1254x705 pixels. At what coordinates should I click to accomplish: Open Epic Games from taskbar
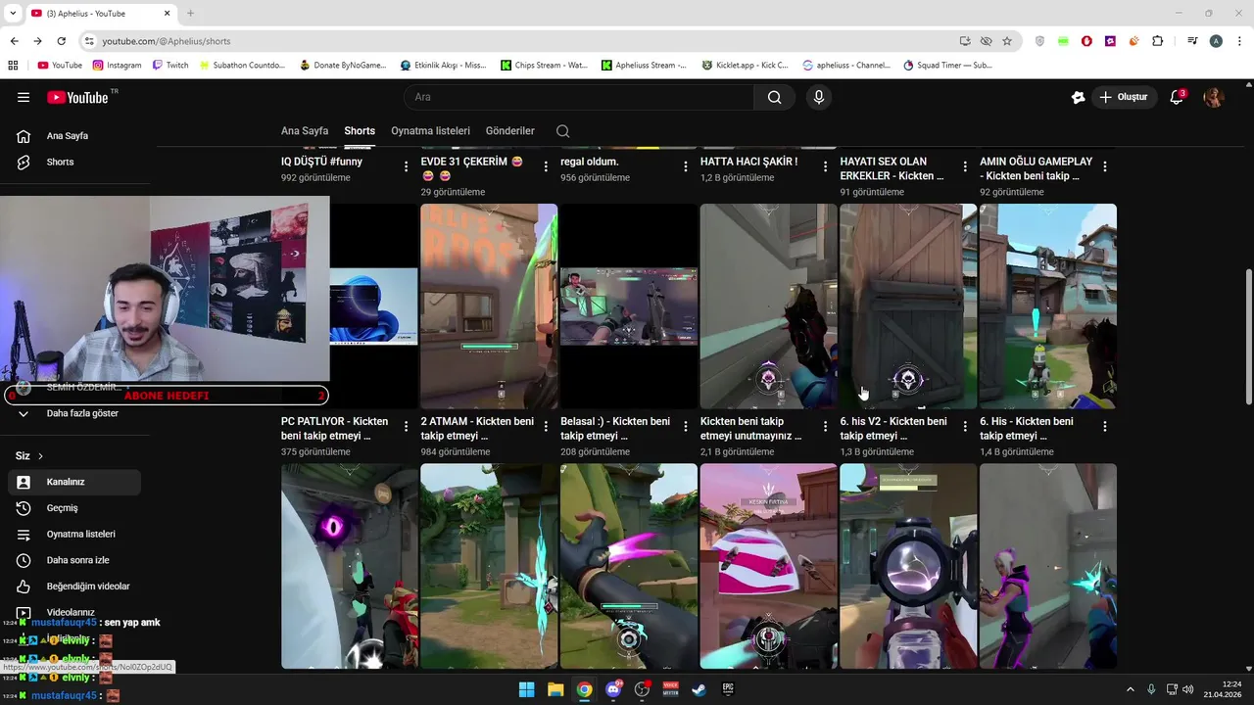click(728, 689)
